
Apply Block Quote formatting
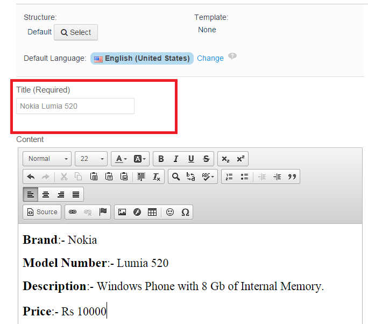pyautogui.click(x=292, y=177)
